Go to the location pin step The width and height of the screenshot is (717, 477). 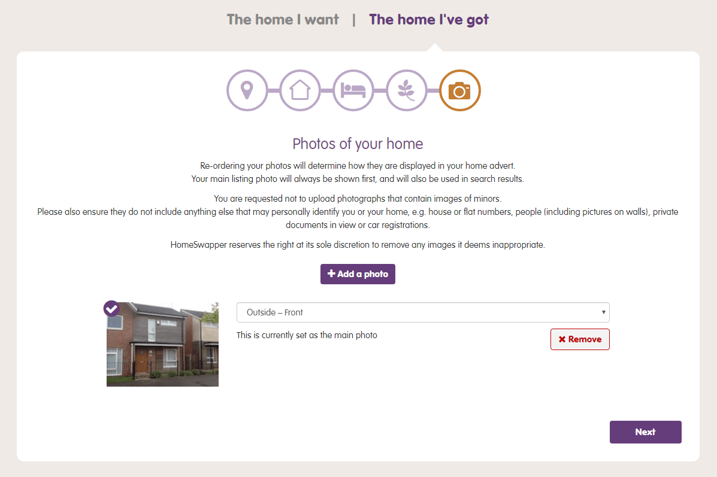click(247, 90)
